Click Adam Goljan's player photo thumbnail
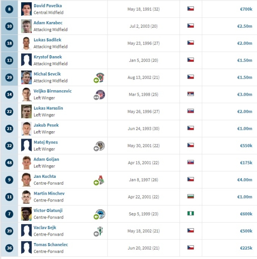 pos(26,163)
